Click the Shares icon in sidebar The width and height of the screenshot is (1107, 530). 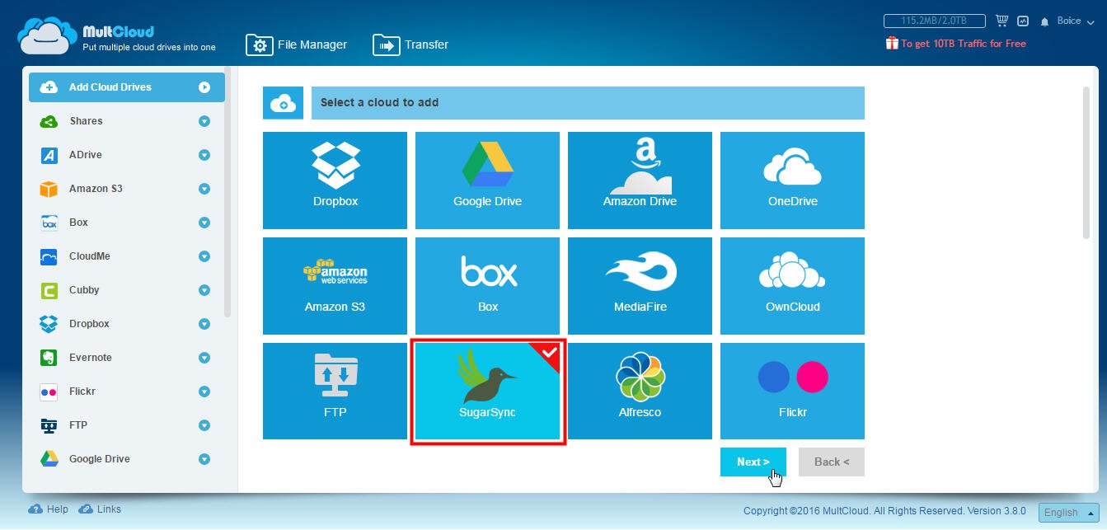(49, 121)
